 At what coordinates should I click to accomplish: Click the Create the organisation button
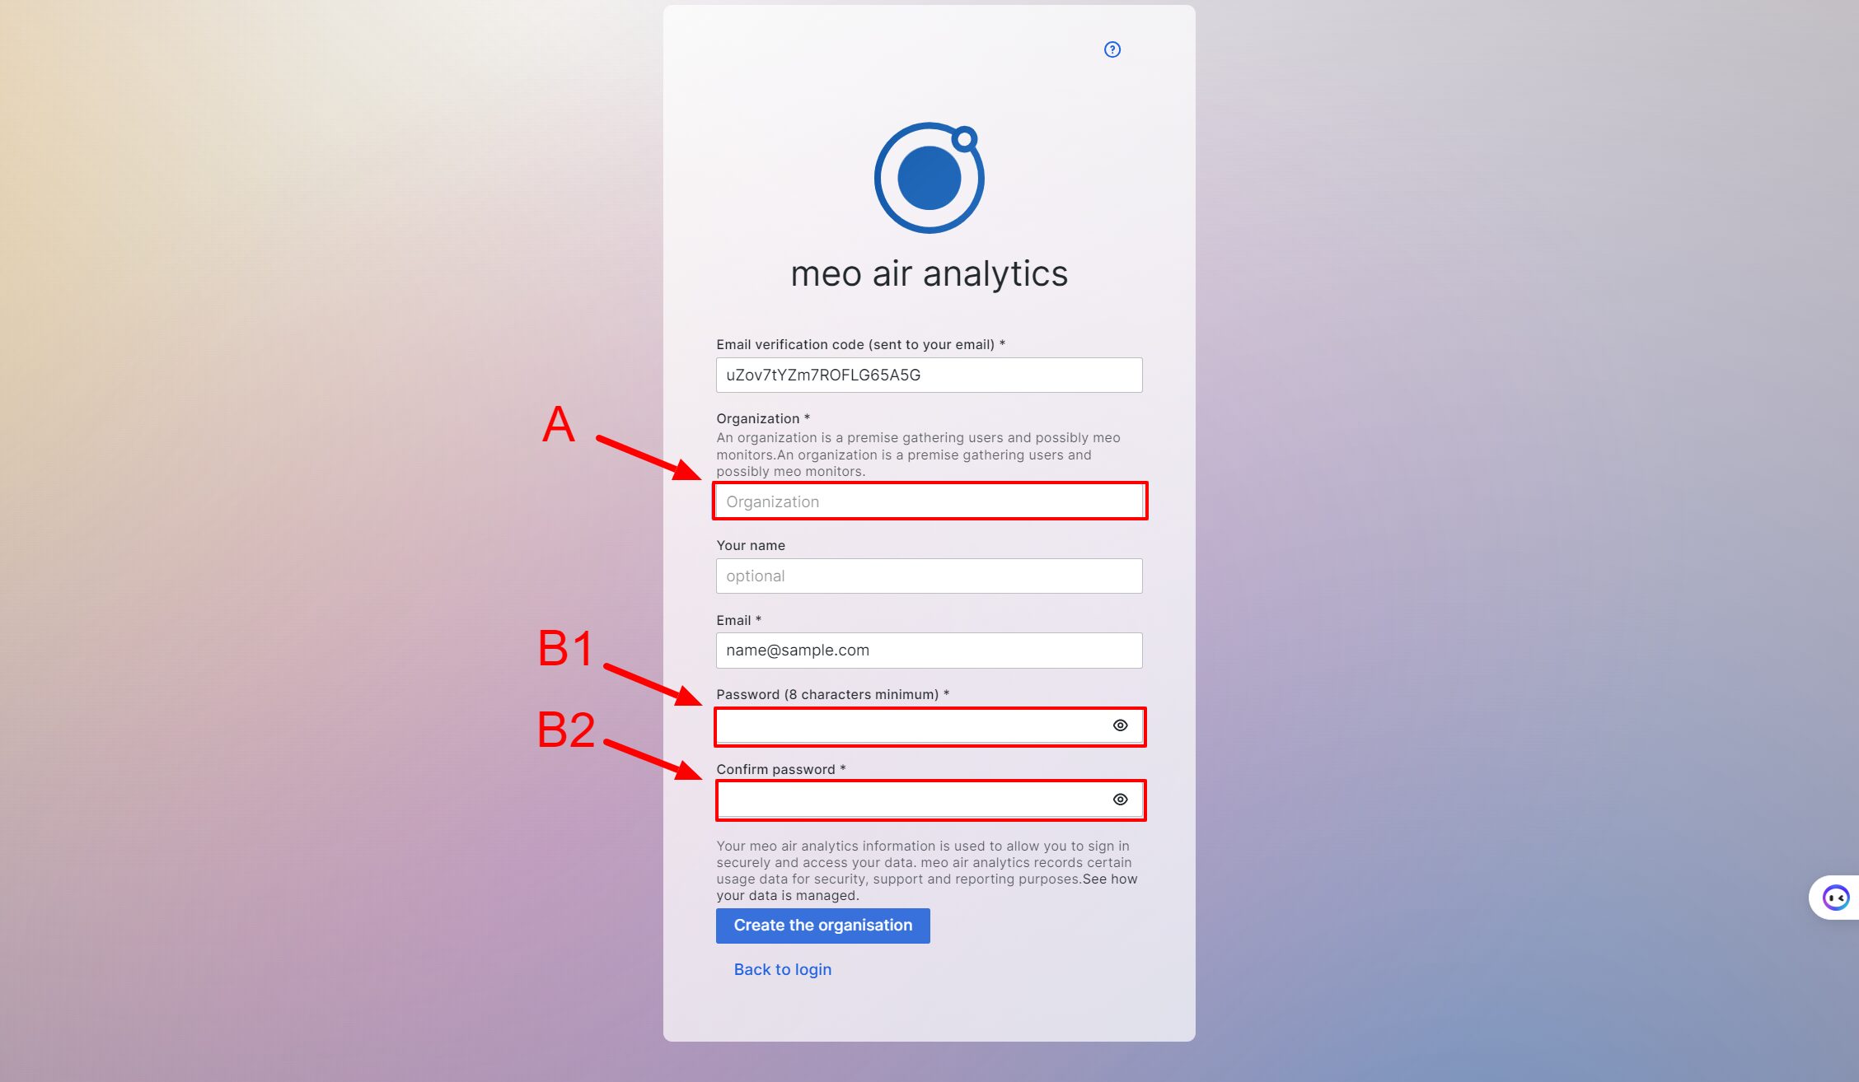click(822, 925)
